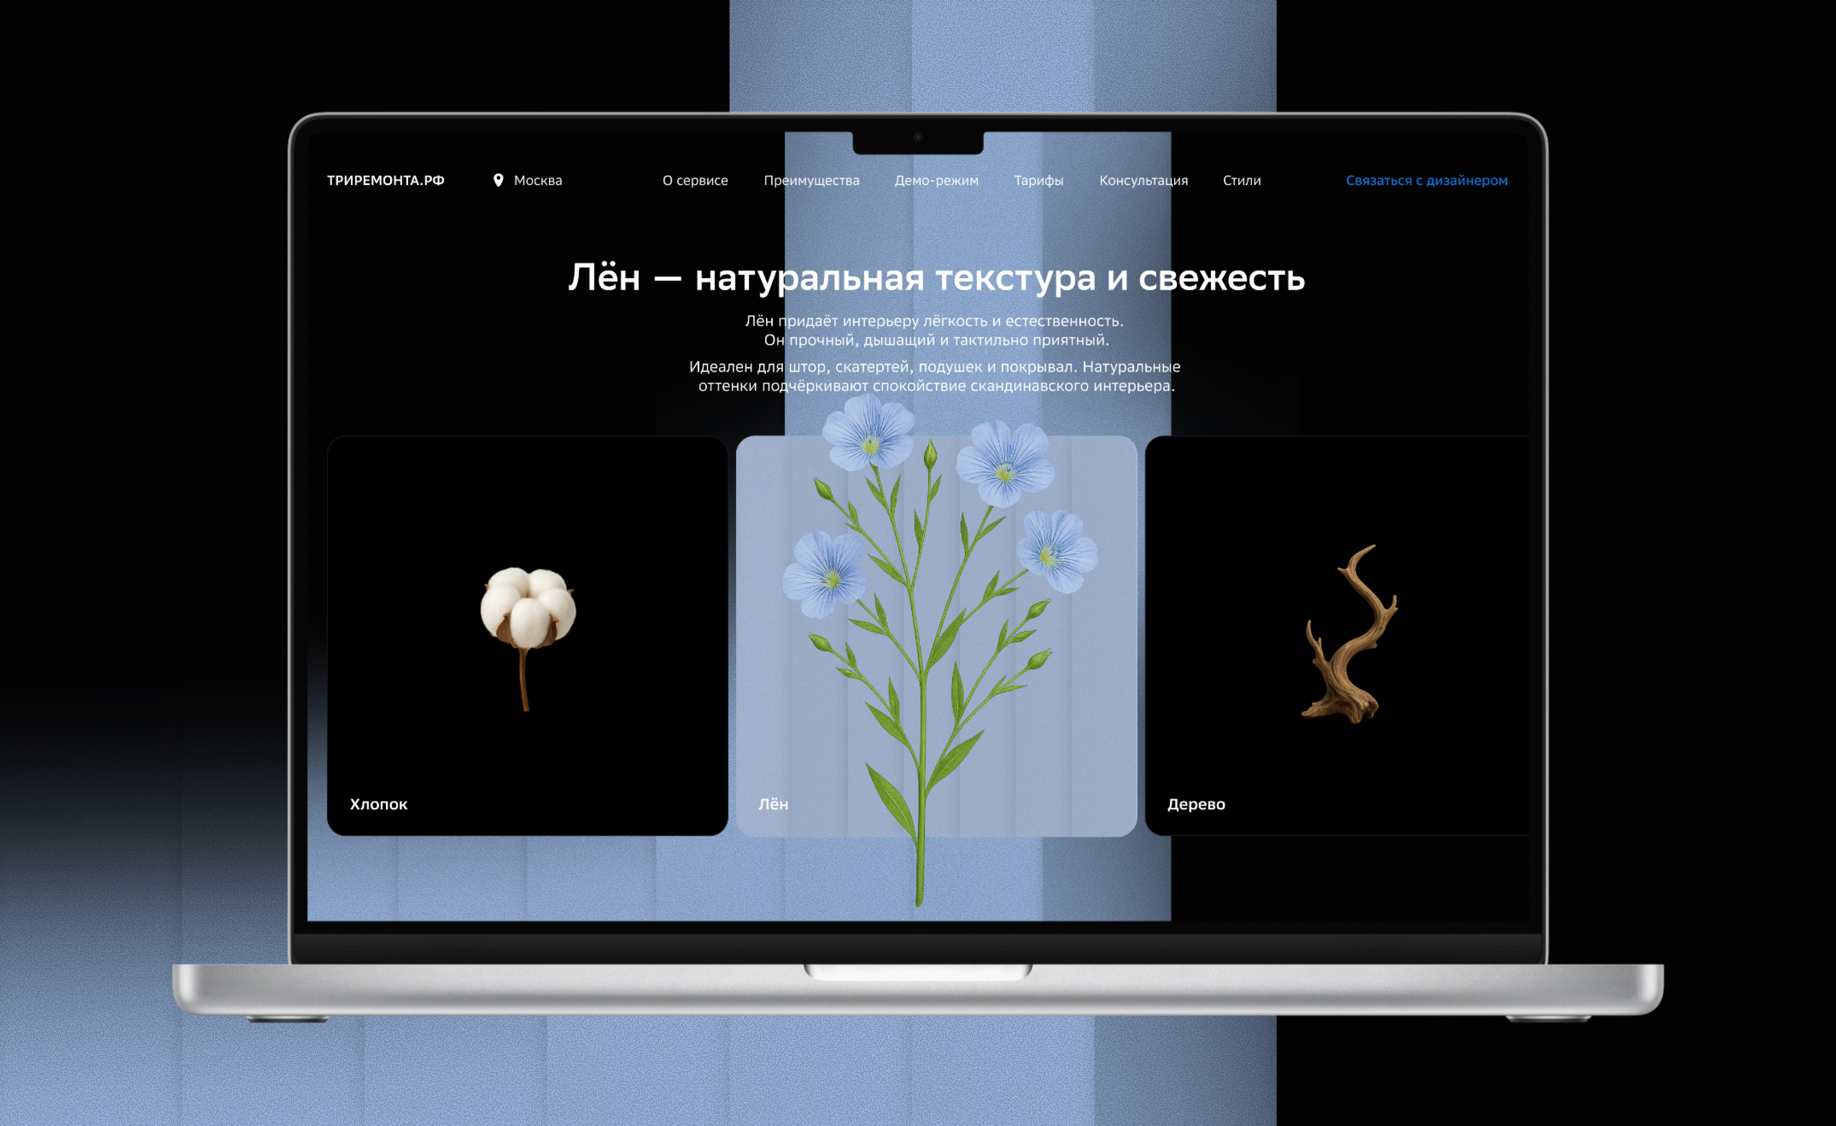This screenshot has height=1126, width=1836.
Task: Click the Лён card label
Action: 774,804
